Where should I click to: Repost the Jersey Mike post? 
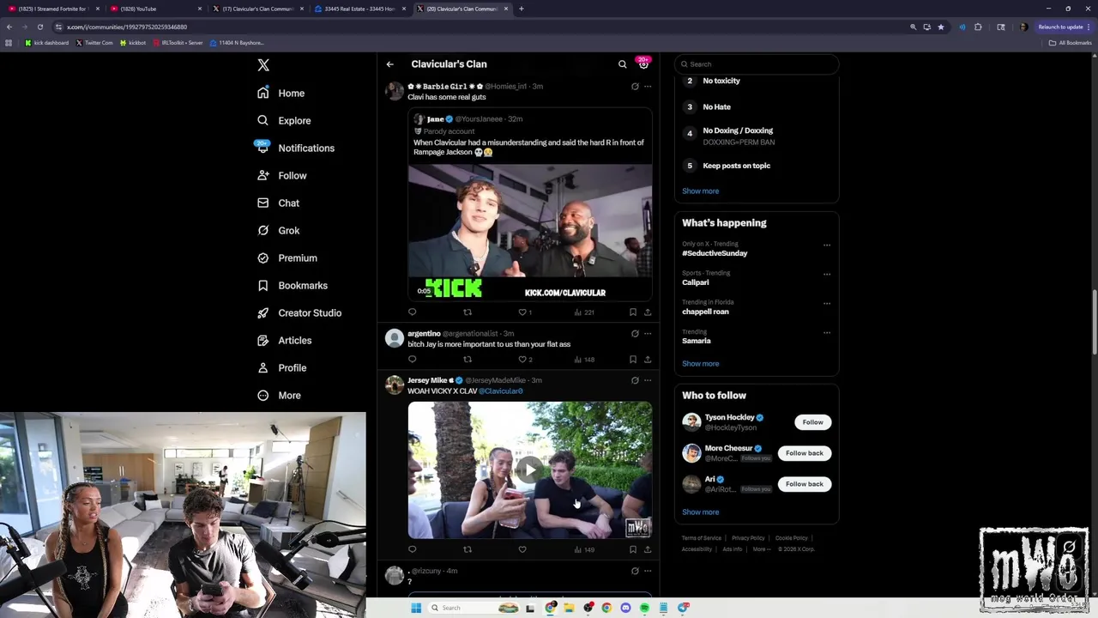(468, 549)
